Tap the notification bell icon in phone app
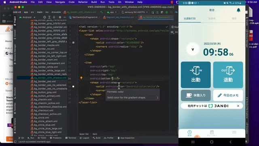The height and width of the screenshot is (146, 259). click(x=238, y=10)
